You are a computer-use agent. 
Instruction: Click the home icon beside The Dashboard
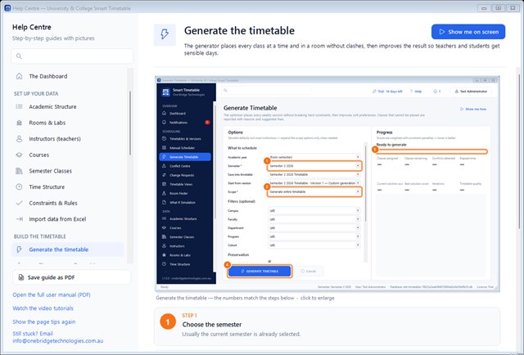[19, 76]
